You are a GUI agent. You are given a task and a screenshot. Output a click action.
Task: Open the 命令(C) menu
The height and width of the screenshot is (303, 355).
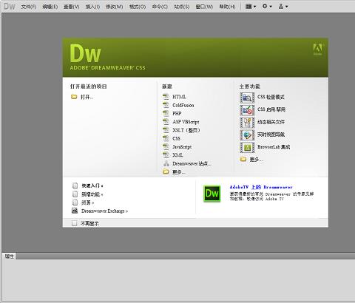160,7
